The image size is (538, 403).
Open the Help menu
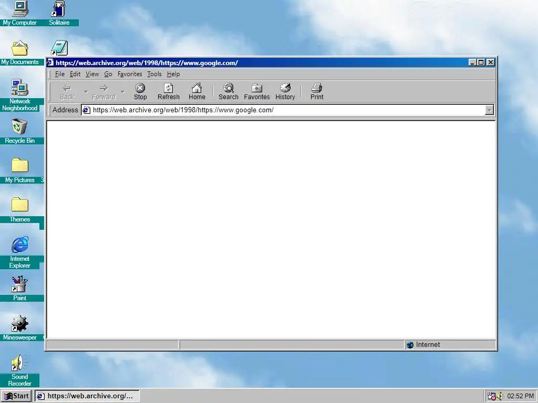[x=173, y=74]
